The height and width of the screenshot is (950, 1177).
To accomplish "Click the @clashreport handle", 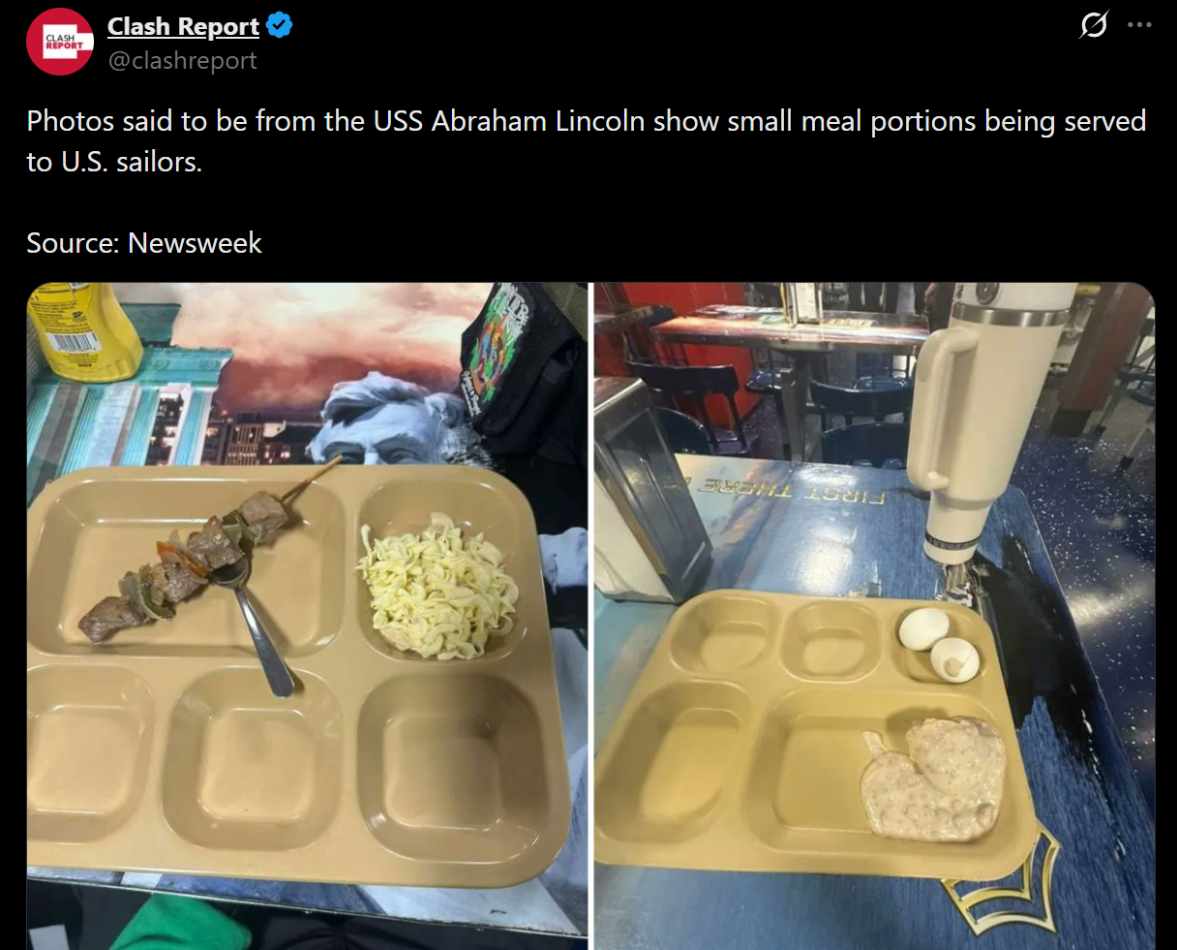I will click(x=182, y=60).
